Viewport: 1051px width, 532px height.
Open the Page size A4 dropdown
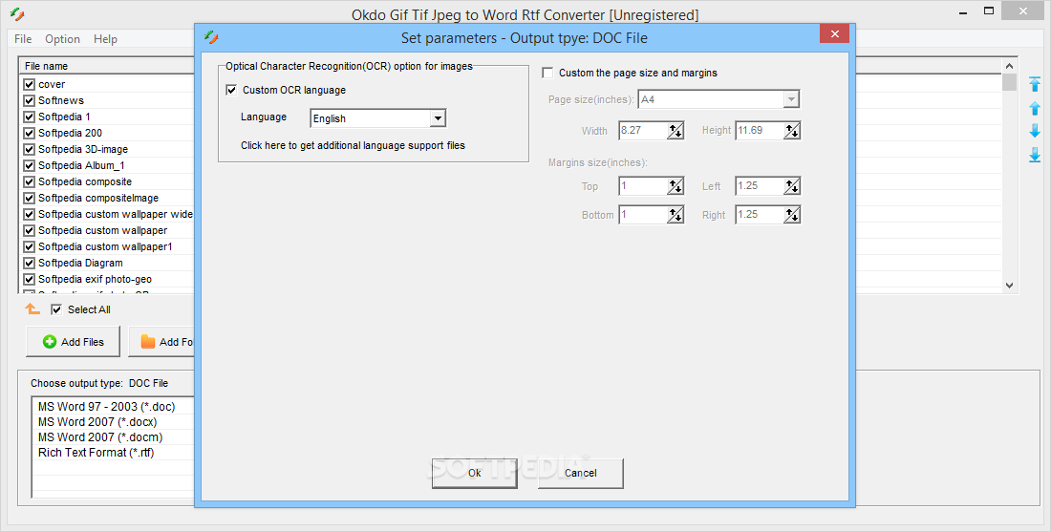(792, 99)
